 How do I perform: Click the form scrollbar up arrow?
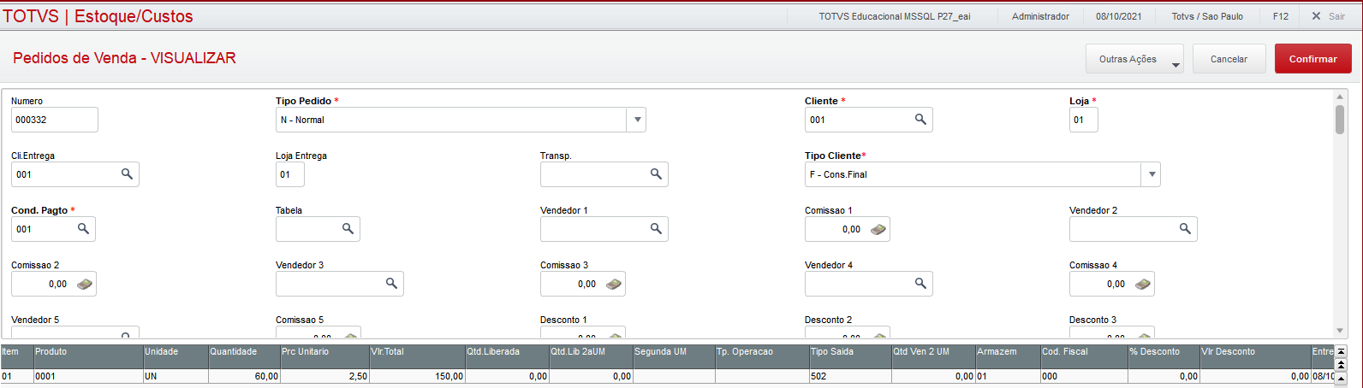[1340, 97]
